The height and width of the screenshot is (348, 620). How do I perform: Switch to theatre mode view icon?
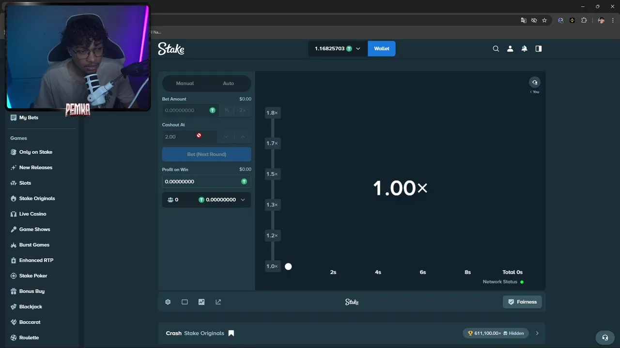coord(185,302)
